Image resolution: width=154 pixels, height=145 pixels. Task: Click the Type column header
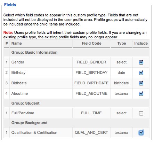point(122,43)
